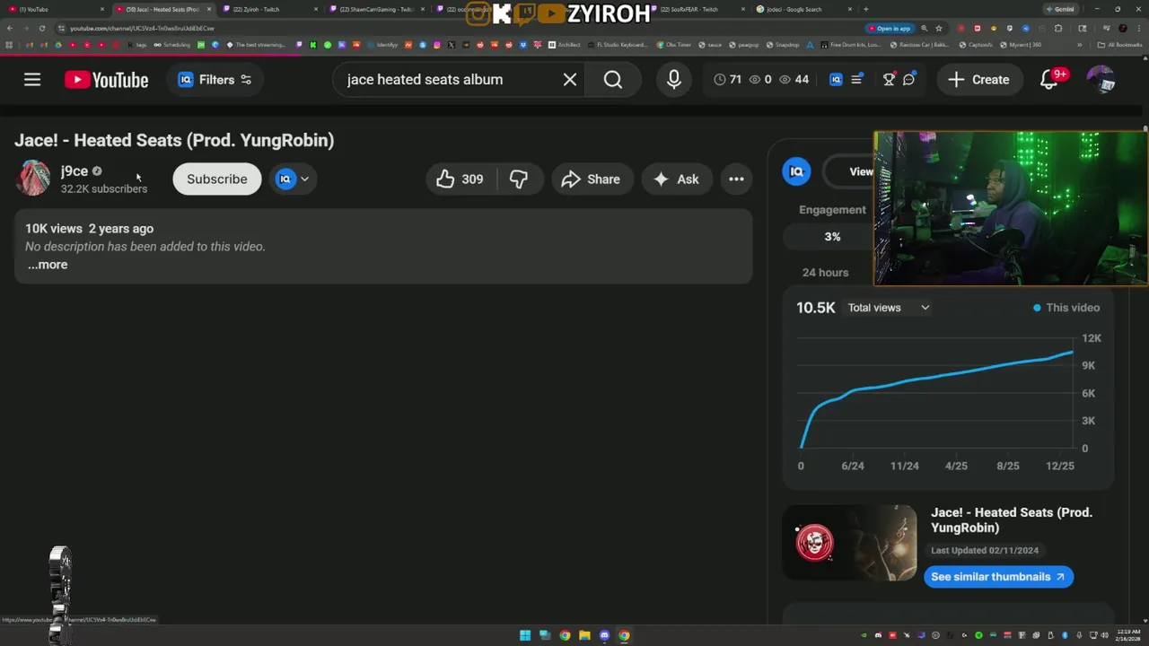This screenshot has width=1149, height=646.
Task: Open the All Bookmarks folder
Action: coord(1119,45)
